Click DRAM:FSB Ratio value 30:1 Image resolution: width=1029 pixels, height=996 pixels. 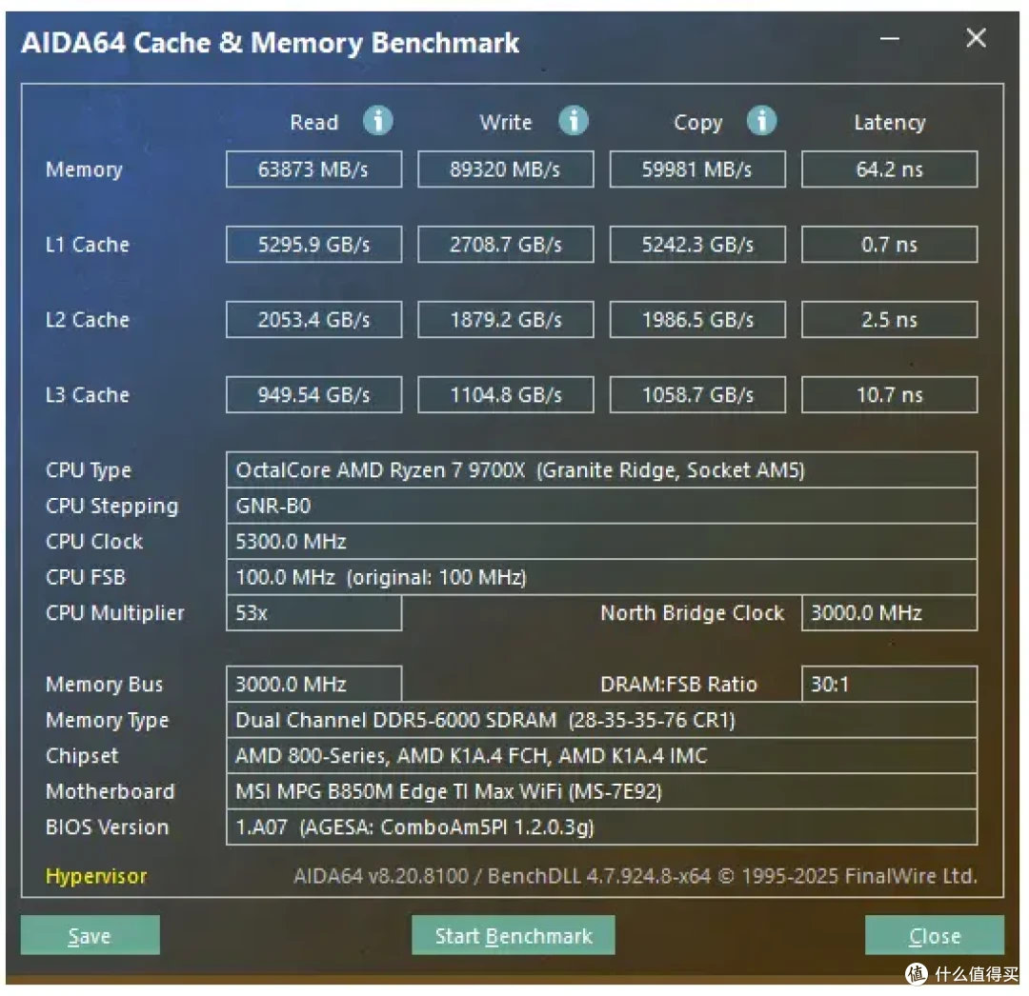[x=889, y=684]
